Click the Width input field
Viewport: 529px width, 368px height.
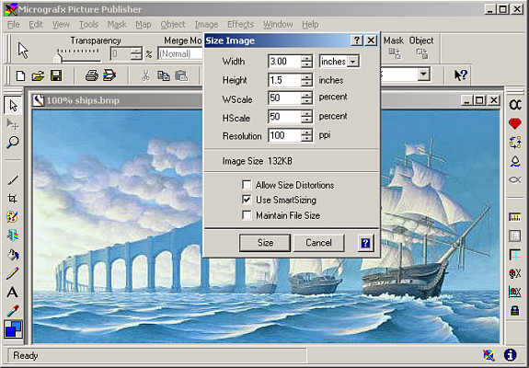283,62
